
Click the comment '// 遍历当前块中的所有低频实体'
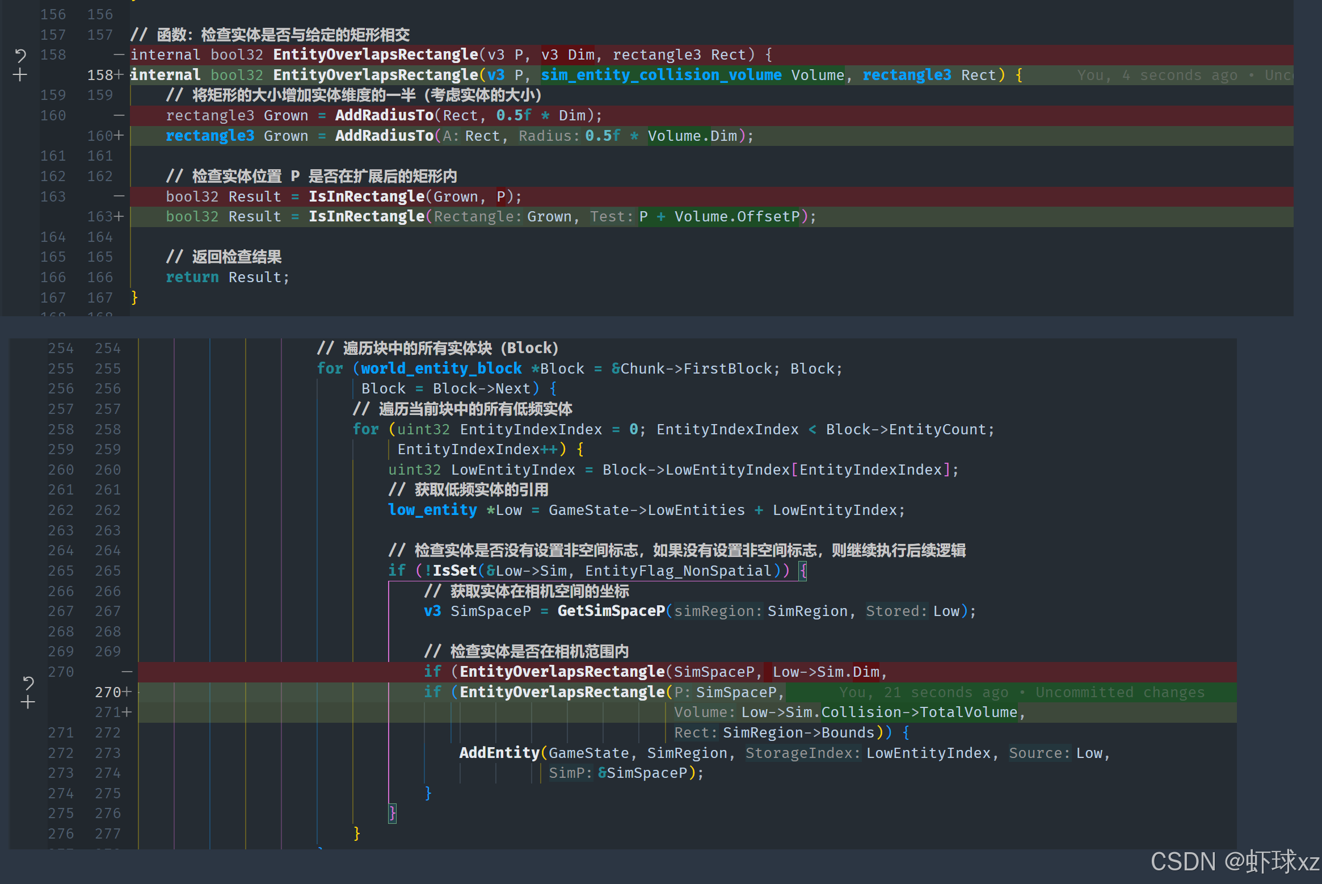click(x=462, y=409)
